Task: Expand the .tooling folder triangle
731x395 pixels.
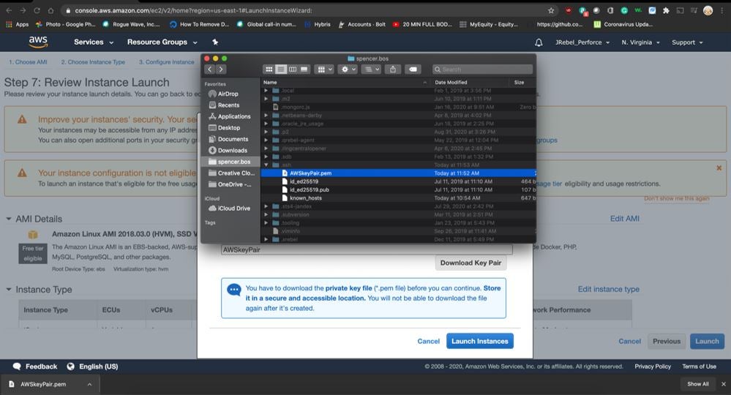Action: coord(266,222)
